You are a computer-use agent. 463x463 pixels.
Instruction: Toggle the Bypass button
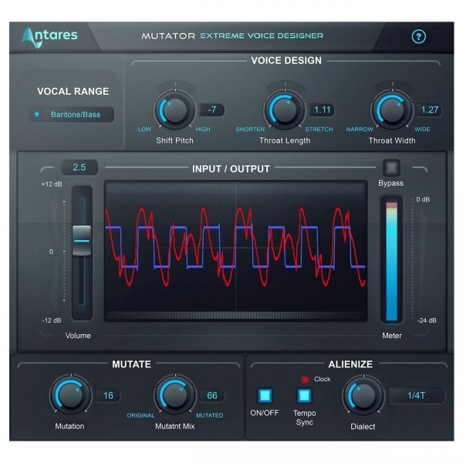391,168
